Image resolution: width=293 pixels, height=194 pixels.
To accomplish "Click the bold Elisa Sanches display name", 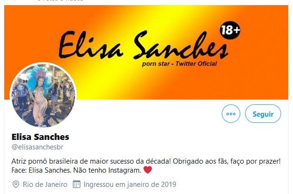I will click(x=40, y=137).
